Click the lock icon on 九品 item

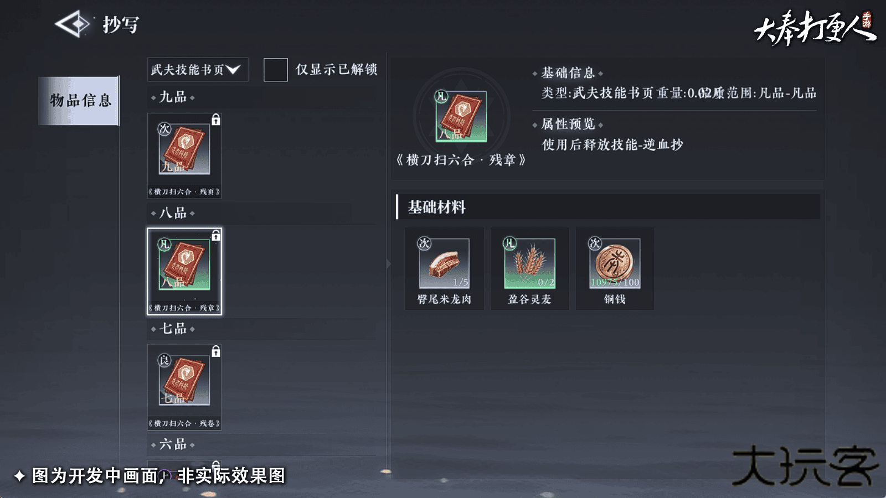click(x=216, y=120)
